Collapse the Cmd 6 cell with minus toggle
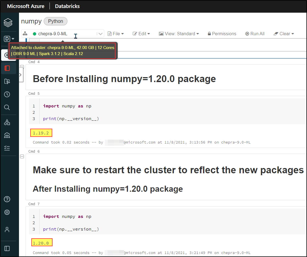 [x=22, y=156]
